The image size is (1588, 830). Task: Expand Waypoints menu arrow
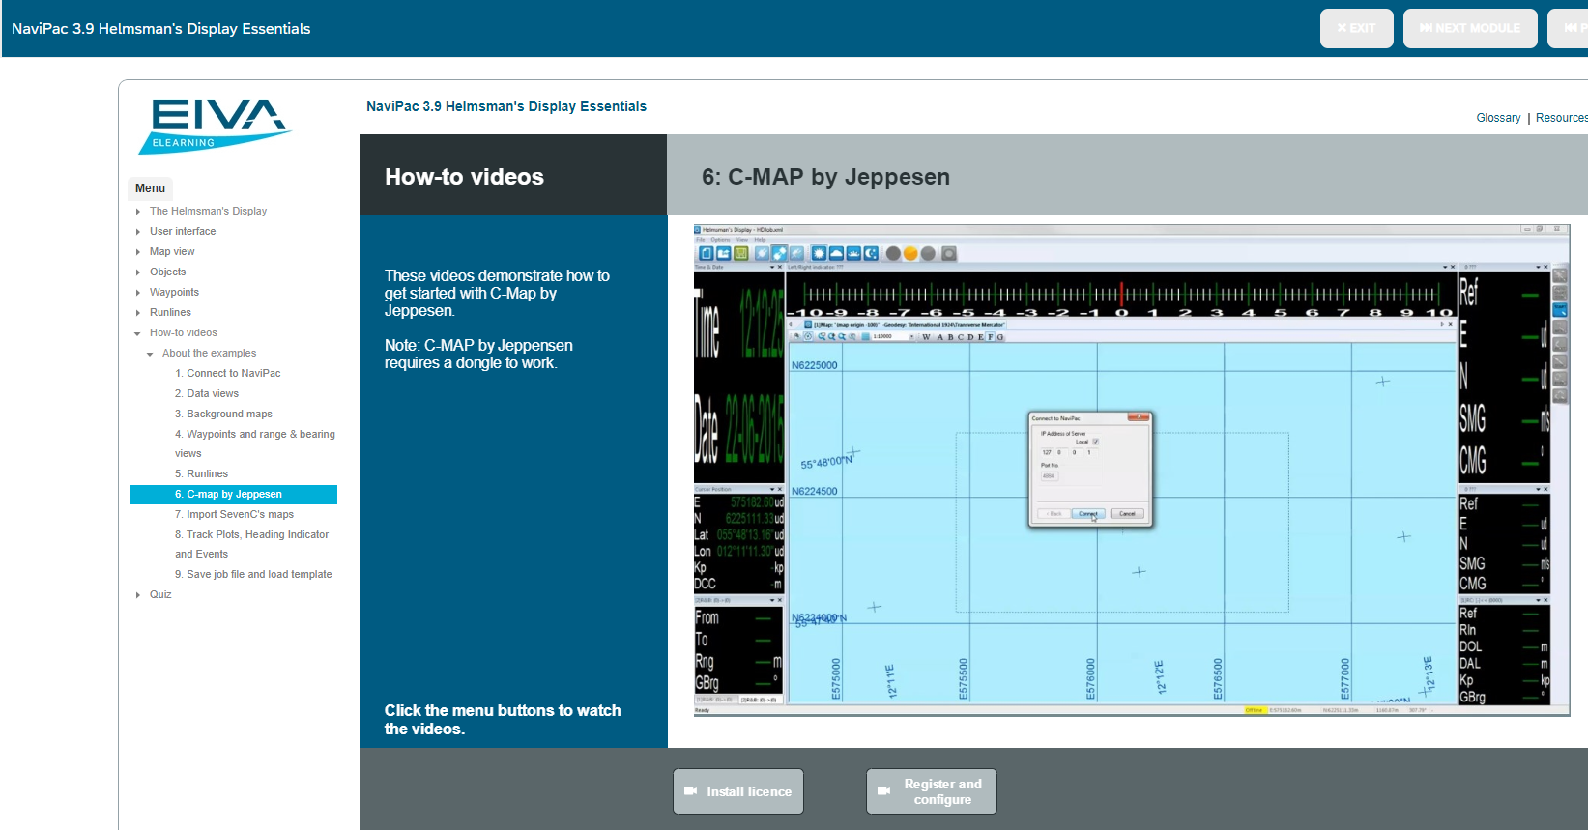click(138, 293)
